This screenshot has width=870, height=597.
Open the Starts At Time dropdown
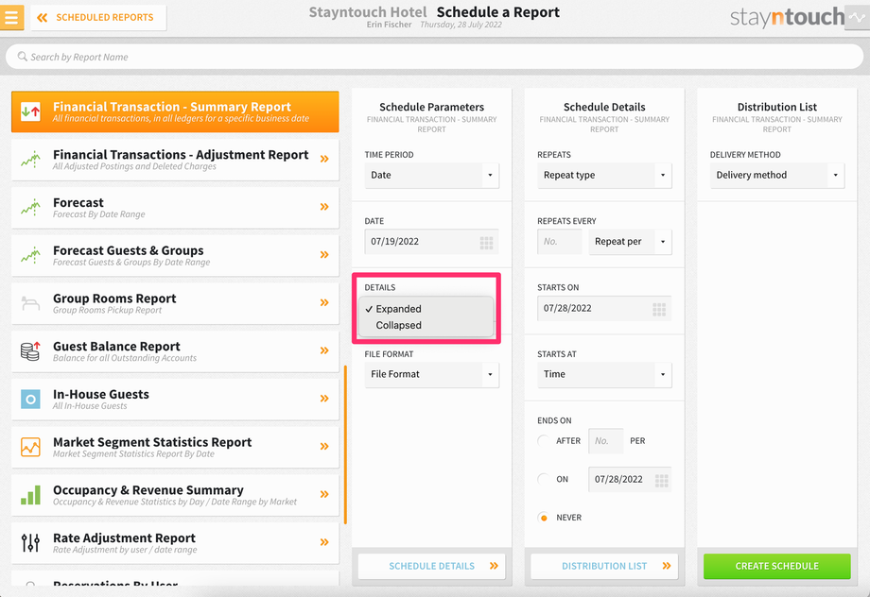point(604,375)
